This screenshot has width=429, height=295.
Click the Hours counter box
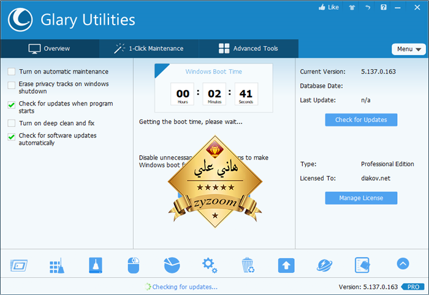[183, 94]
